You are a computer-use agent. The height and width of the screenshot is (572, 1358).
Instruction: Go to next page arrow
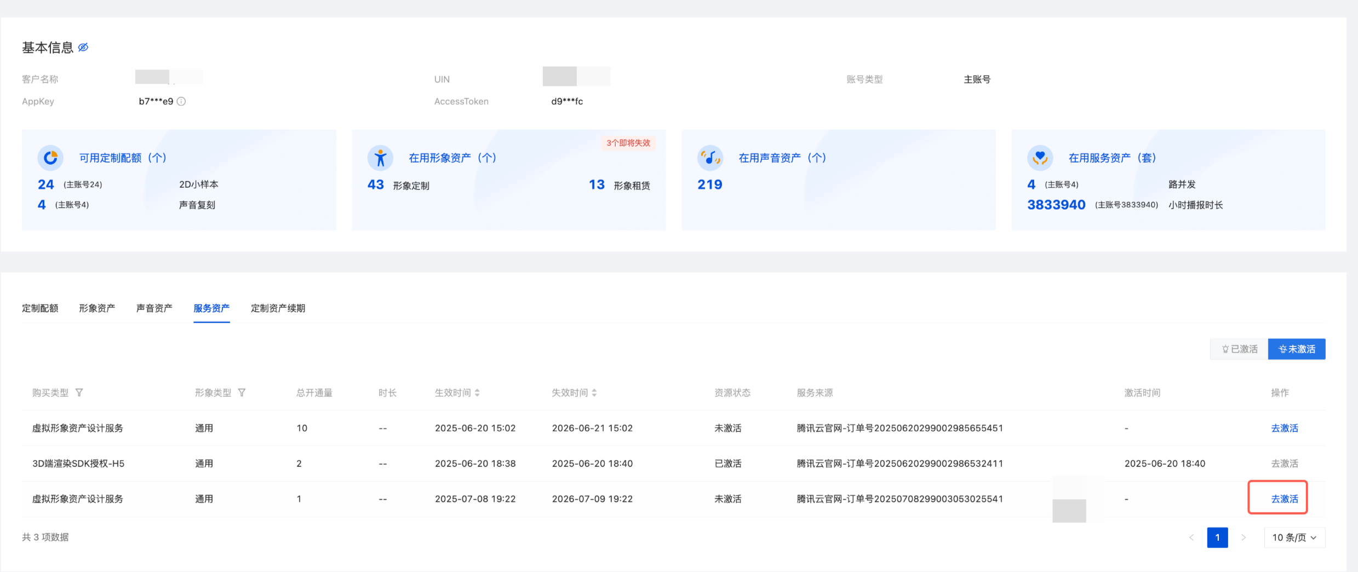pos(1244,538)
